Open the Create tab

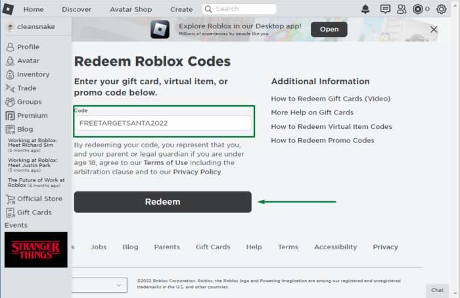tap(181, 9)
